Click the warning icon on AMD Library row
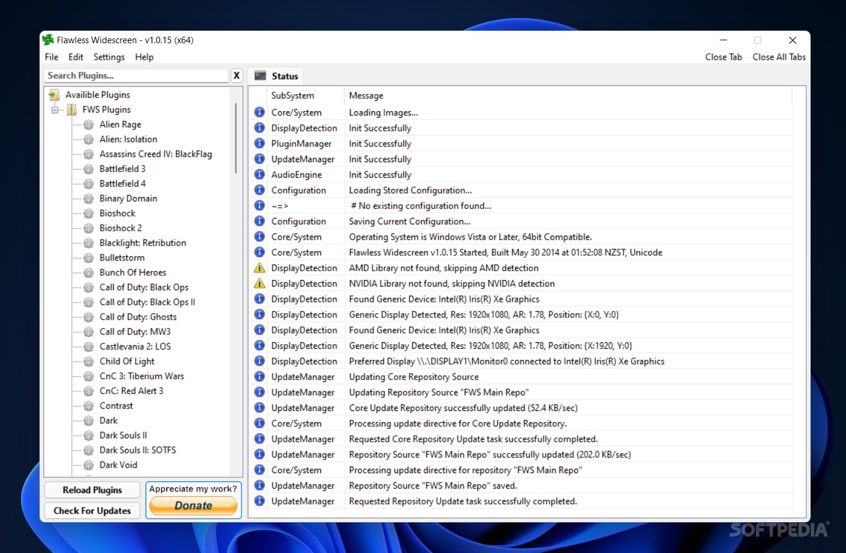Screen dimensions: 846x553 [x=259, y=268]
